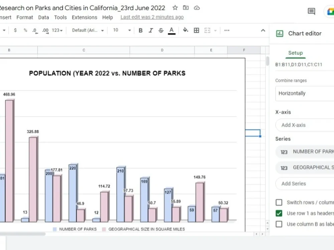
Task: Click the blue bar labeled 210
Action: click(120, 195)
